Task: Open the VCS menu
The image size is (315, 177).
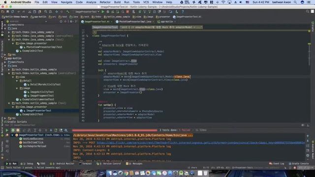Action: (146, 2)
